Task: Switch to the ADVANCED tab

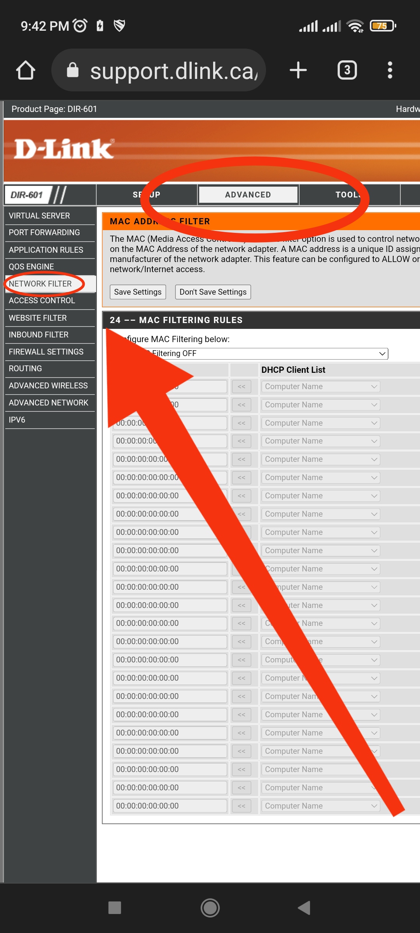Action: pyautogui.click(x=248, y=195)
